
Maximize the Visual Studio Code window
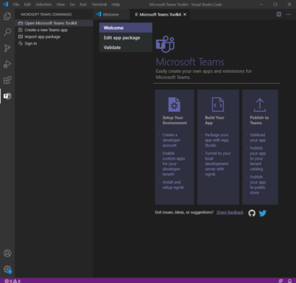click(x=275, y=4)
